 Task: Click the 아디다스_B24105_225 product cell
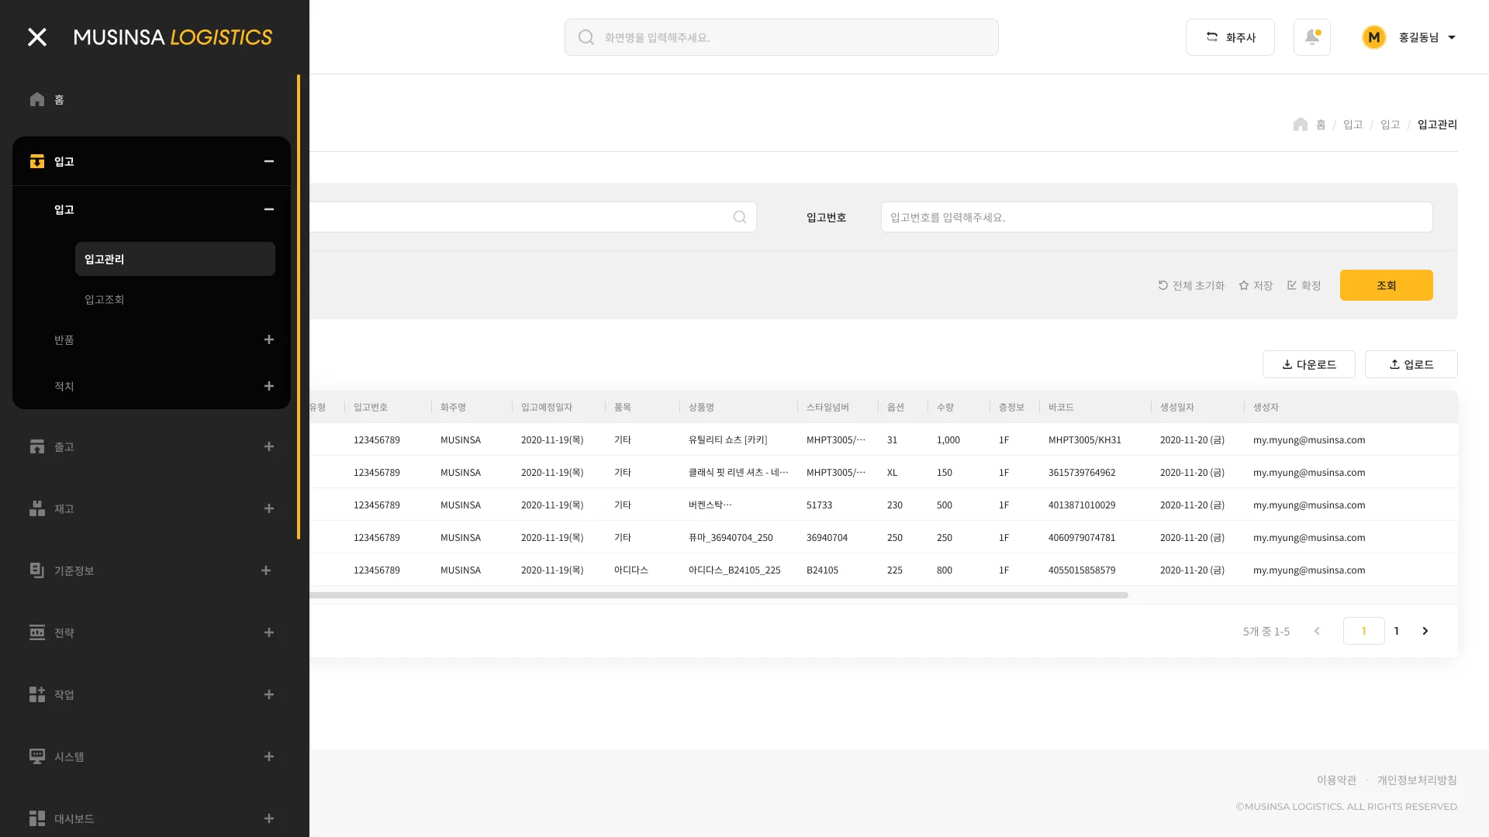point(734,570)
